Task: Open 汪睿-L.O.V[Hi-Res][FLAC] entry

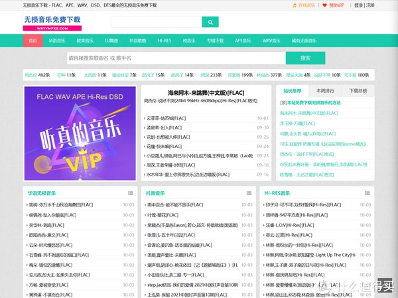Action: 290,226
